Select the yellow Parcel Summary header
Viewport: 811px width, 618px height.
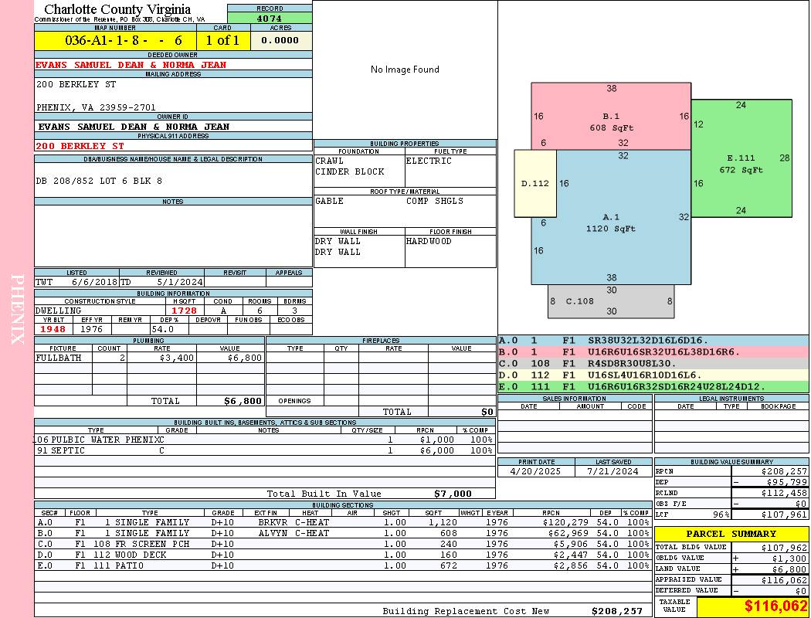(731, 534)
